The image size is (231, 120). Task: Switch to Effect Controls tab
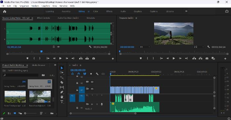(44, 18)
